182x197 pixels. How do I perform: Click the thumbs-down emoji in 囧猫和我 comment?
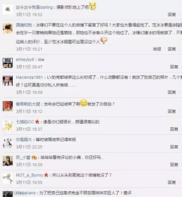tap(104, 41)
